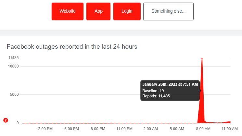Click the 2:00 AM x-axis label
Viewport: 242px width, 136px height.
[151, 129]
